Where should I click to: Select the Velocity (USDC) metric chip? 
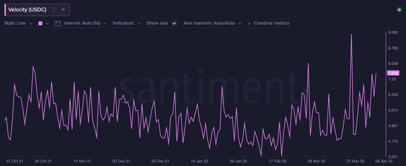[37, 10]
